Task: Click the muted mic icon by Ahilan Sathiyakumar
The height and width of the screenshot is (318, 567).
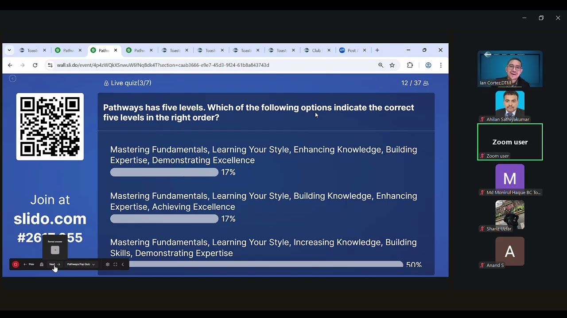Action: pyautogui.click(x=482, y=119)
